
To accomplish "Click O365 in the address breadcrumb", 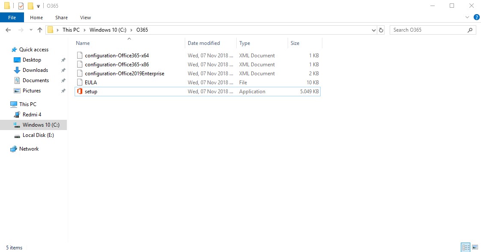I will coord(142,30).
